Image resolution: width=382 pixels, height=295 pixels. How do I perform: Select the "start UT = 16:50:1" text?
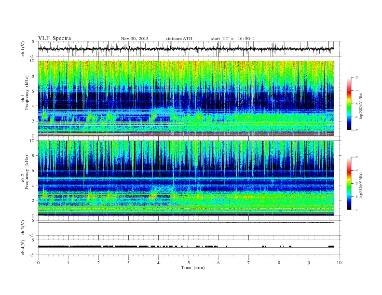coord(233,39)
